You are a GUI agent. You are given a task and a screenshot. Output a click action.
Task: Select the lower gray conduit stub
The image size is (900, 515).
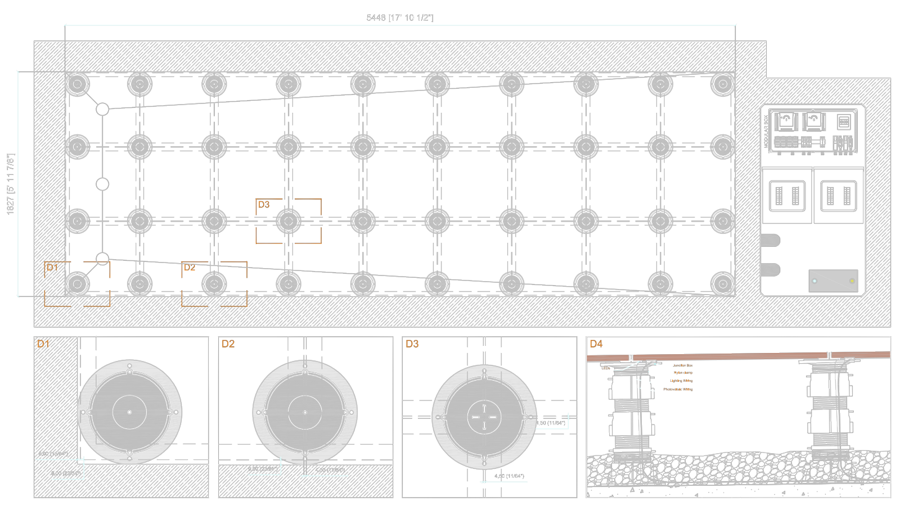770,269
